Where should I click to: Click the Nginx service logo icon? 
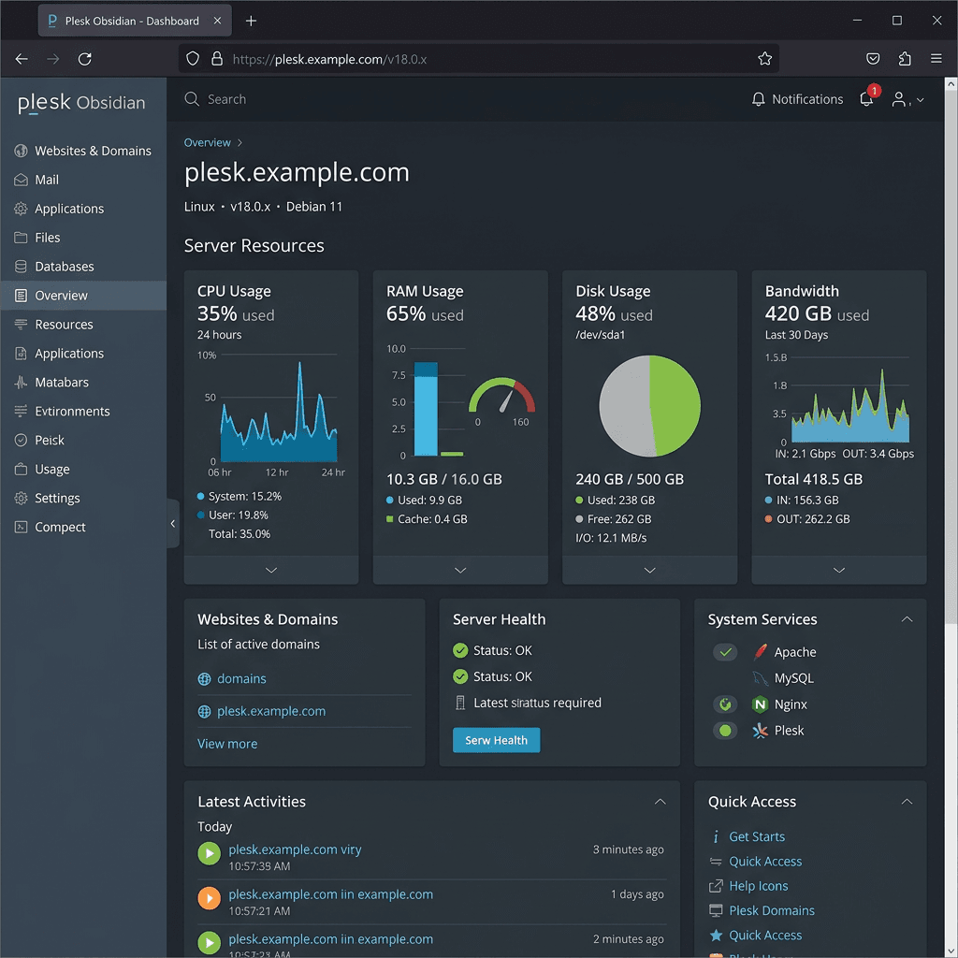click(760, 704)
